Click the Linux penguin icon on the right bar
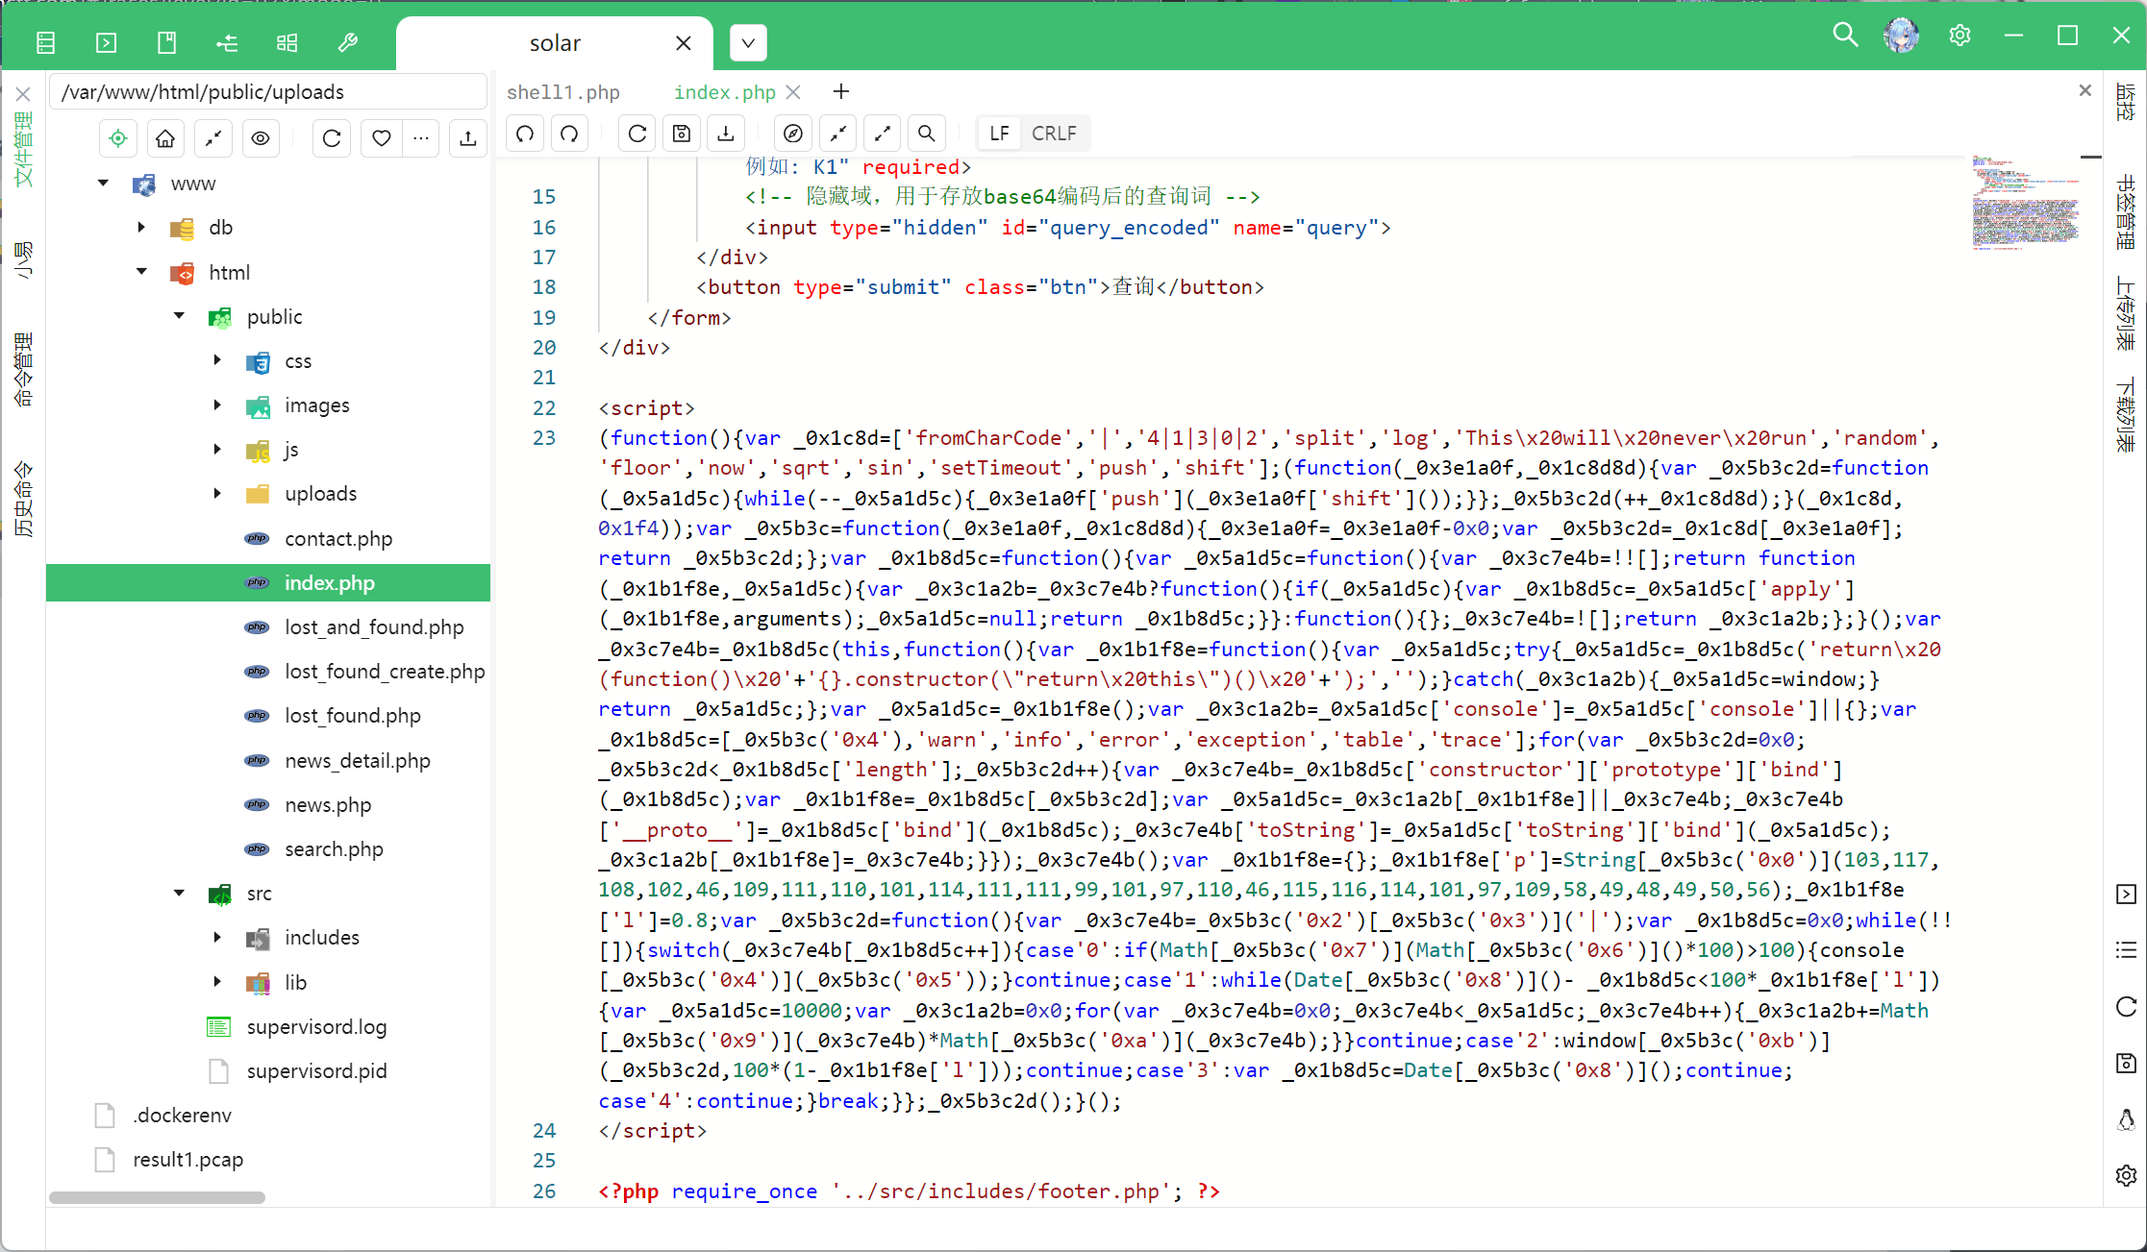This screenshot has width=2147, height=1252. (2126, 1119)
